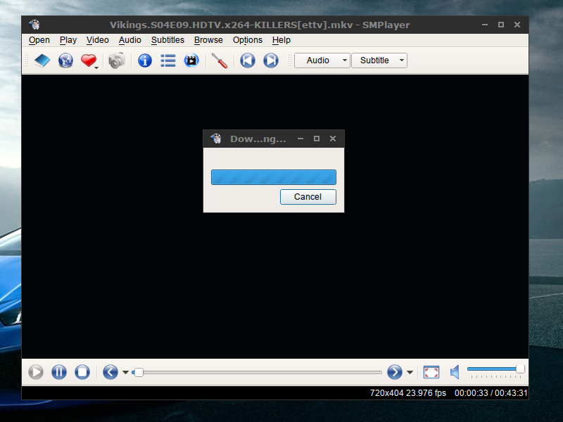Toggle fullscreen mode
This screenshot has width=563, height=422.
(431, 372)
